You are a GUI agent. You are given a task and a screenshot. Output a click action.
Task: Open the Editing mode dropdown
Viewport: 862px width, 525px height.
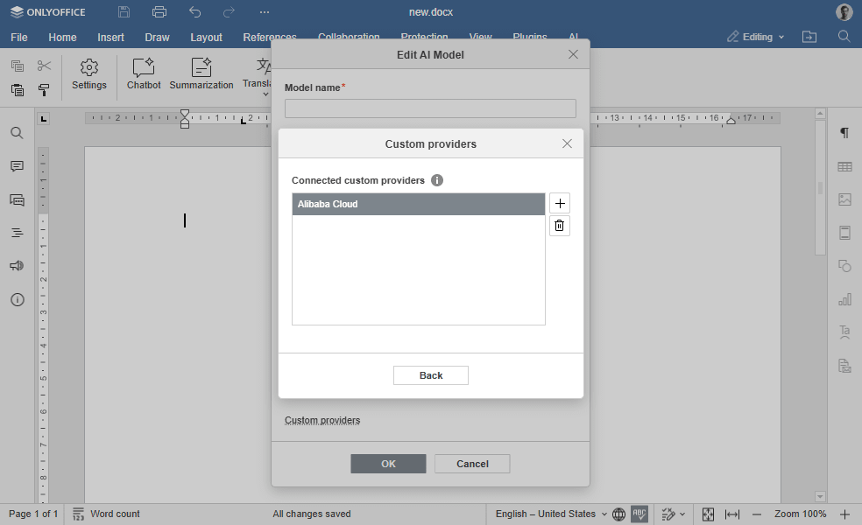pyautogui.click(x=756, y=36)
